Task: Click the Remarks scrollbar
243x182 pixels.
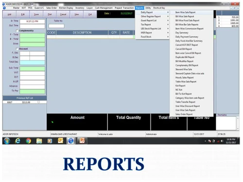Action: tap(238, 123)
